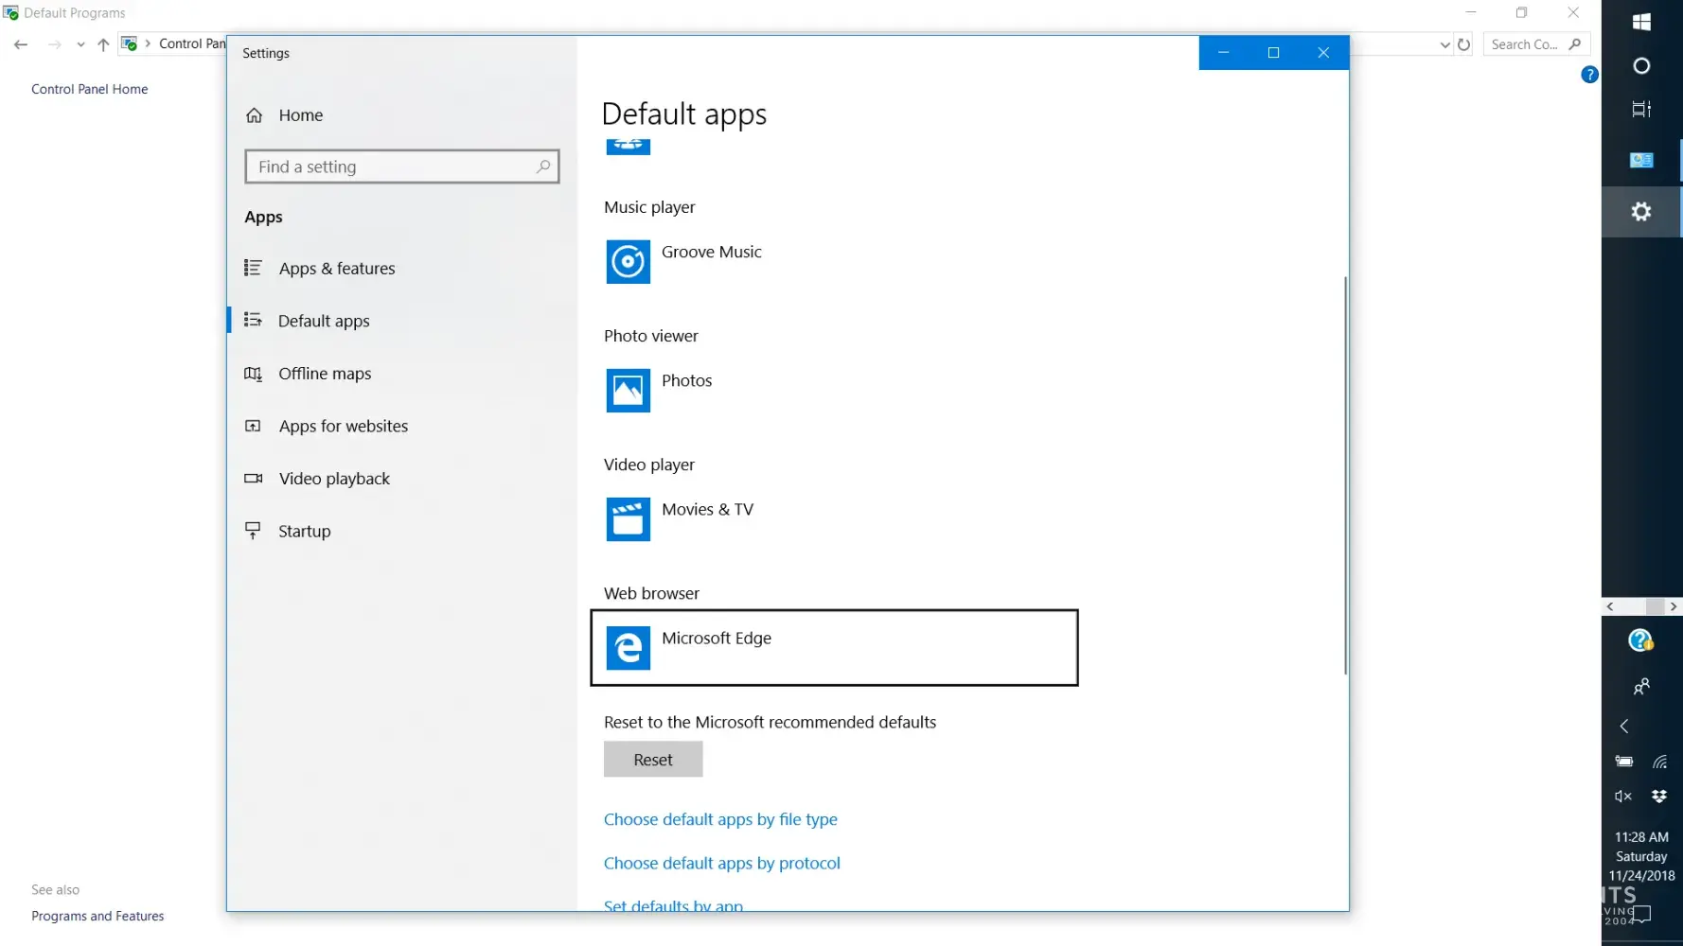This screenshot has width=1683, height=946.
Task: Click the Groove Music app icon
Action: tap(628, 262)
